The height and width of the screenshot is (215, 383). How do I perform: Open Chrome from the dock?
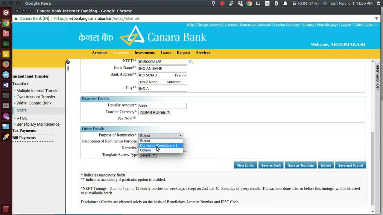coord(6,23)
